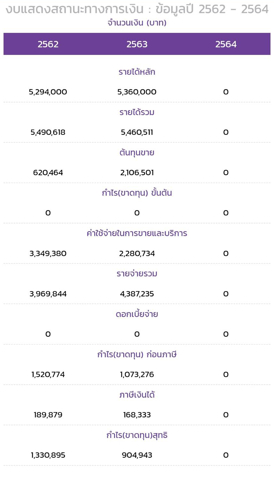Click the ดอกเบี้ยจ่าย row label
Viewport: 274px width, 490px height.
(137, 314)
